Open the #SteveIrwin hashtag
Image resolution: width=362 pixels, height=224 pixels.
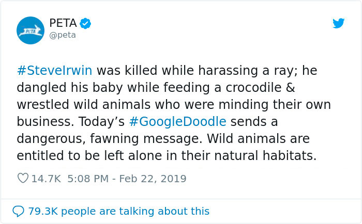(x=55, y=71)
